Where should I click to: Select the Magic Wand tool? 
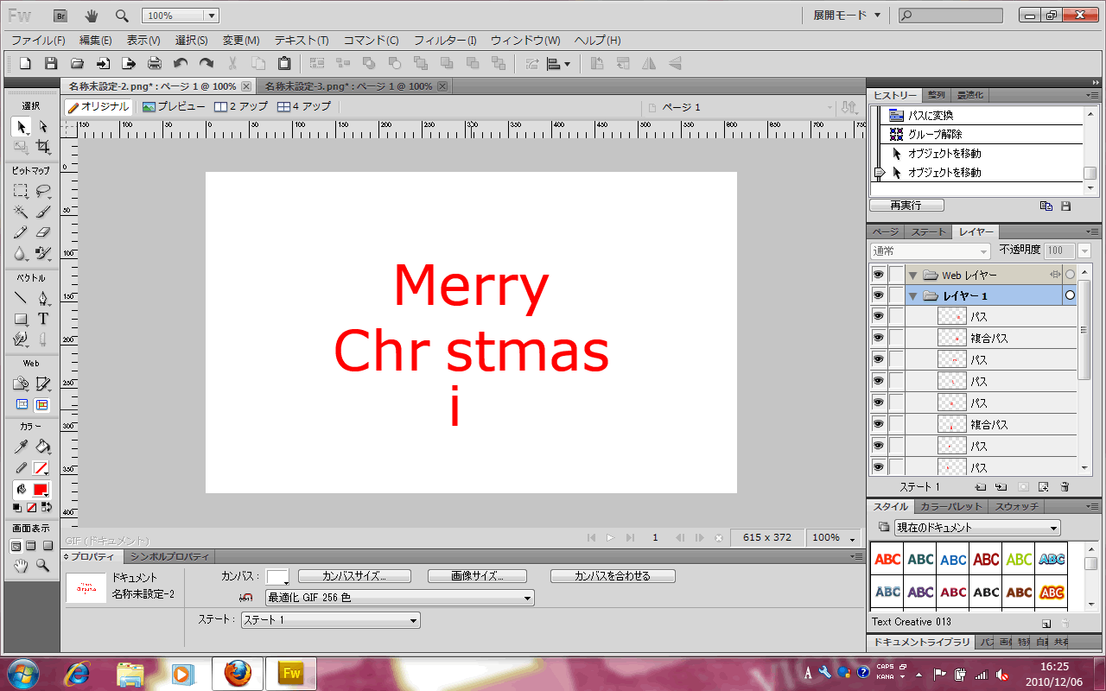coord(21,212)
